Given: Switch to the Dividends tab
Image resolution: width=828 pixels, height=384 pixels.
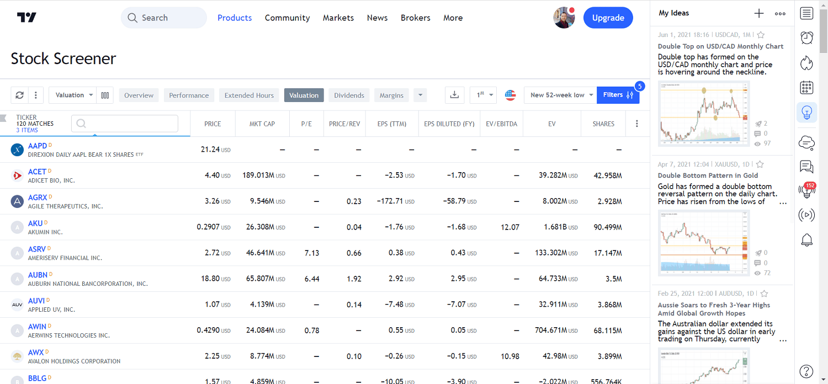Looking at the screenshot, I should tap(349, 95).
